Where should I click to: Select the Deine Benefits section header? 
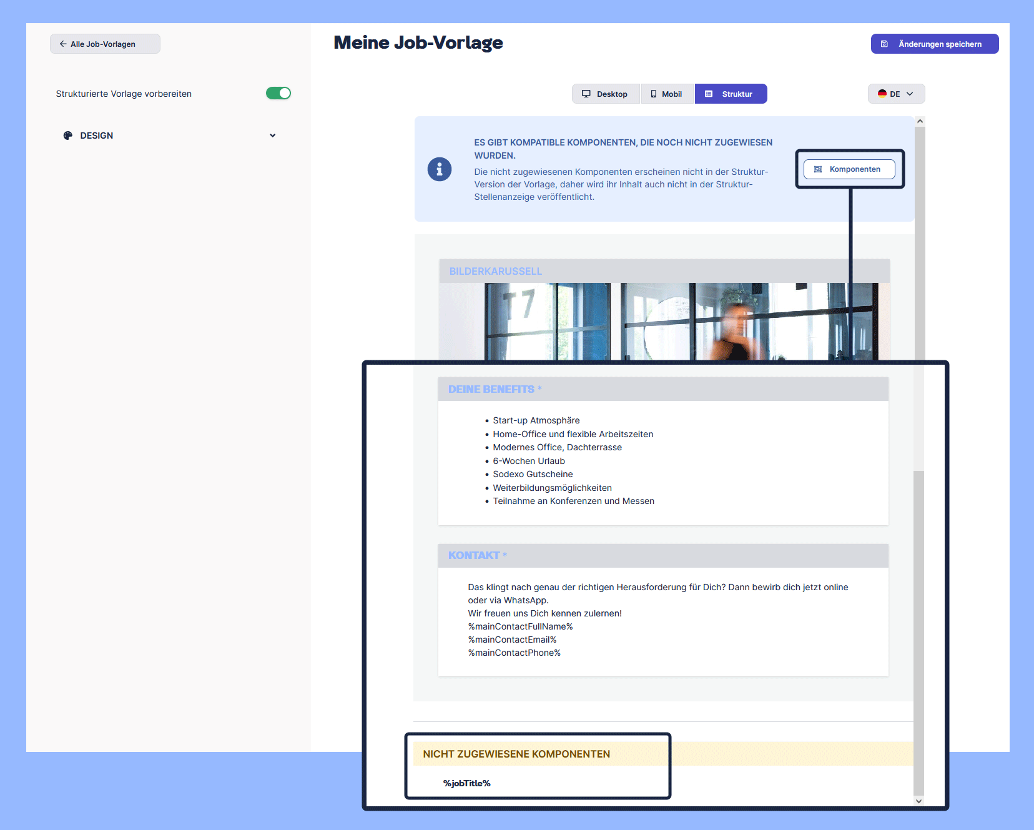coord(662,389)
